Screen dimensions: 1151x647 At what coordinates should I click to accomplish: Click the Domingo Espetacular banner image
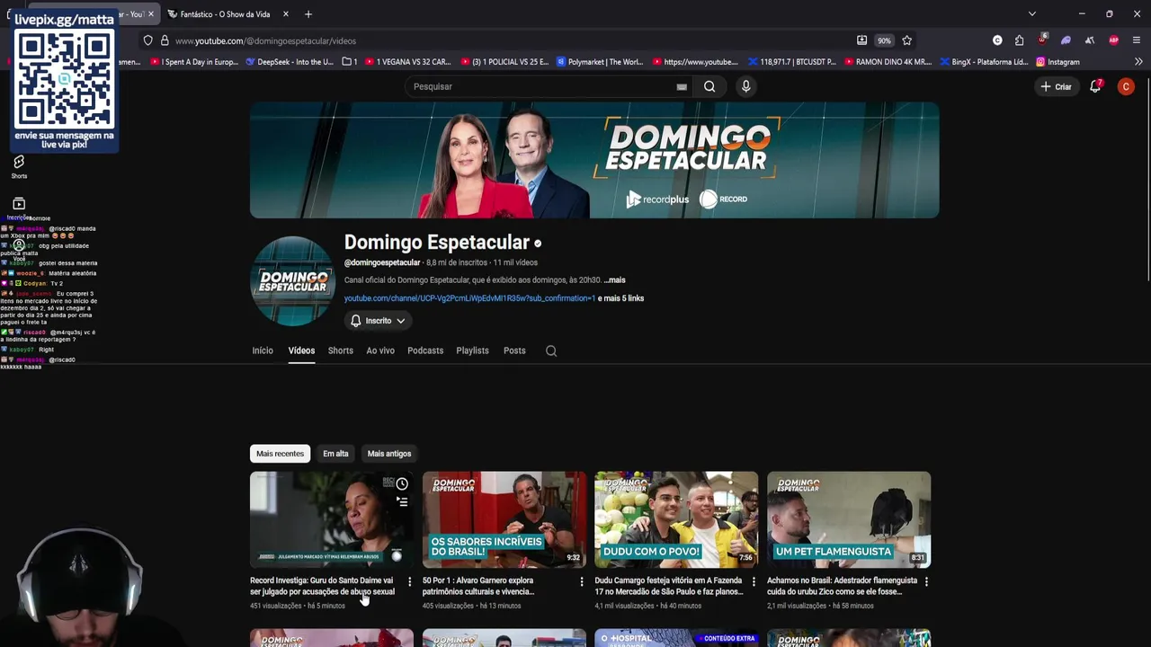click(x=594, y=160)
